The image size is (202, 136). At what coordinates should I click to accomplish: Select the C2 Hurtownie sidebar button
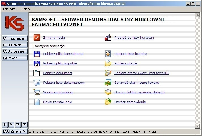click(14, 45)
